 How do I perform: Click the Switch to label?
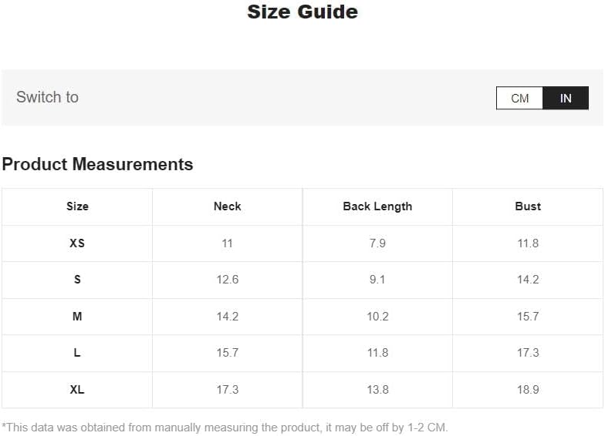click(x=47, y=97)
